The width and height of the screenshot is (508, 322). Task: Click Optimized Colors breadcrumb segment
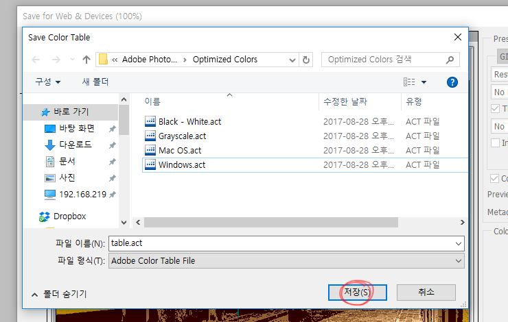tap(225, 60)
